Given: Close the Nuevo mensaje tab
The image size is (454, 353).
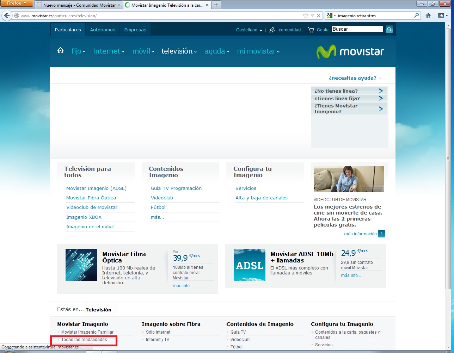Looking at the screenshot, I should [119, 5].
